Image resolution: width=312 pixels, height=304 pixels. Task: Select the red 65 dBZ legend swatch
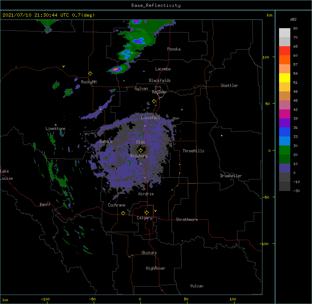[x=284, y=51]
